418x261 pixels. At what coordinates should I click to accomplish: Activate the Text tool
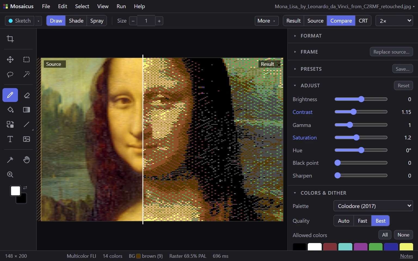click(x=10, y=139)
